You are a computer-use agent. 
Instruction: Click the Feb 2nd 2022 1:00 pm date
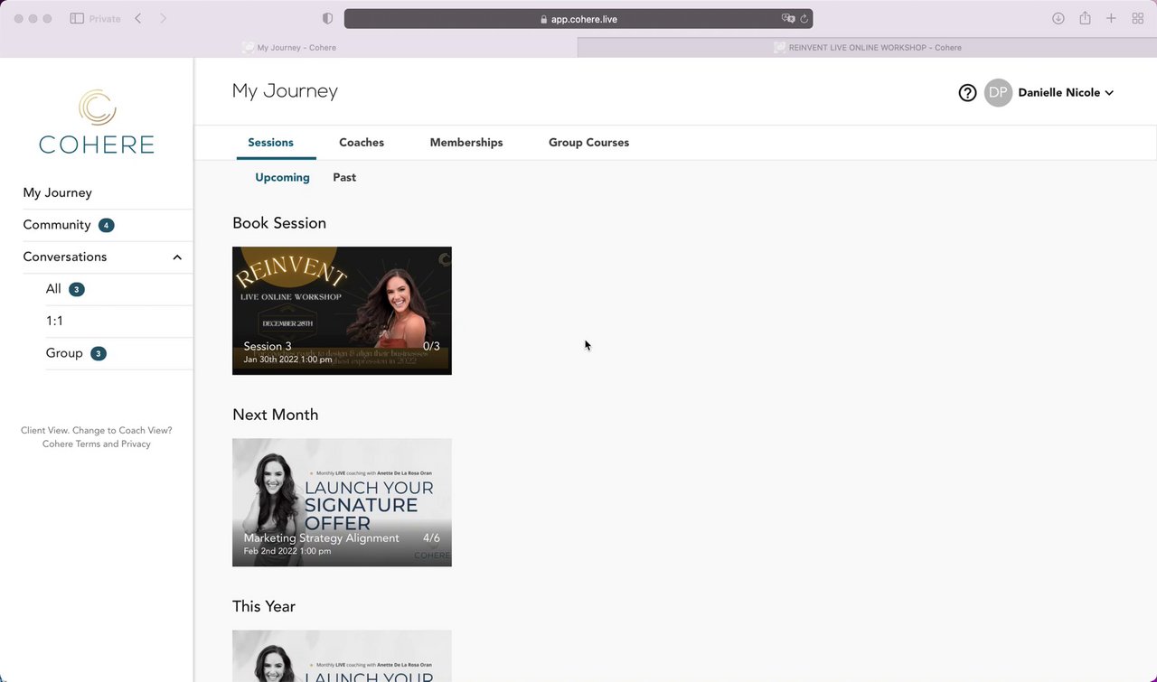pos(287,551)
